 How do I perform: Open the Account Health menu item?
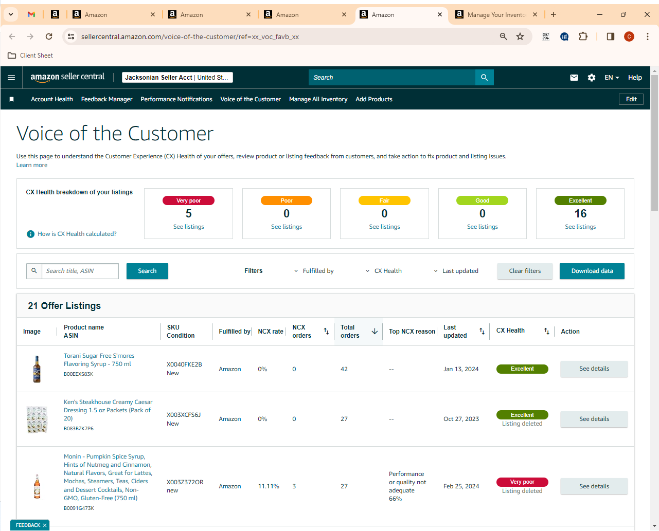click(x=52, y=99)
